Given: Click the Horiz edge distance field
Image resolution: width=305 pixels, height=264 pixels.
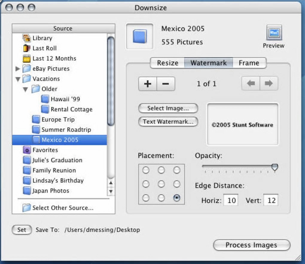Looking at the screenshot, I should [231, 200].
